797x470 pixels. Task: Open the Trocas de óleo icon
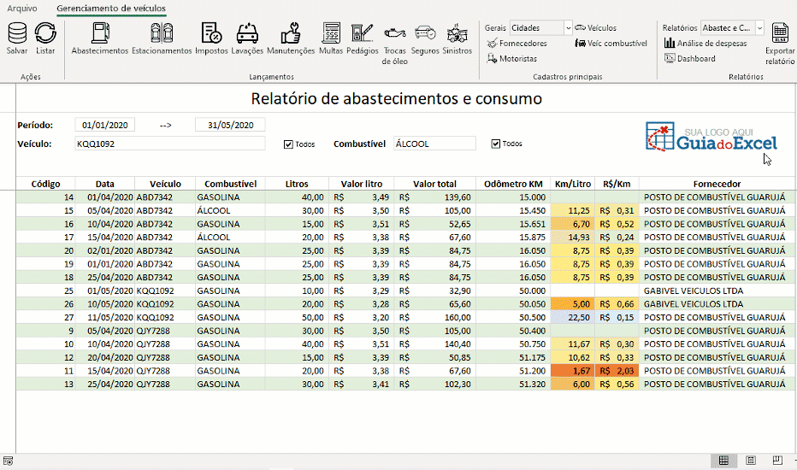pos(395,34)
